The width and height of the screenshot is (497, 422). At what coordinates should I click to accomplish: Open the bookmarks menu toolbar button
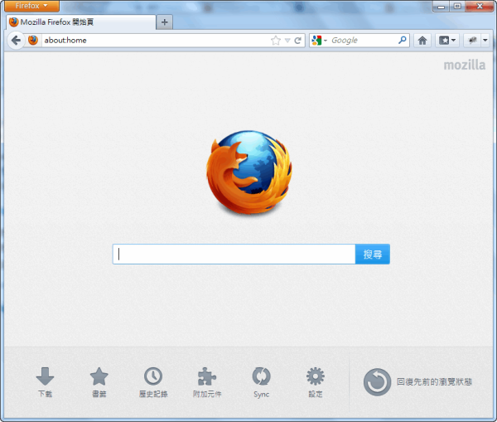coord(447,41)
